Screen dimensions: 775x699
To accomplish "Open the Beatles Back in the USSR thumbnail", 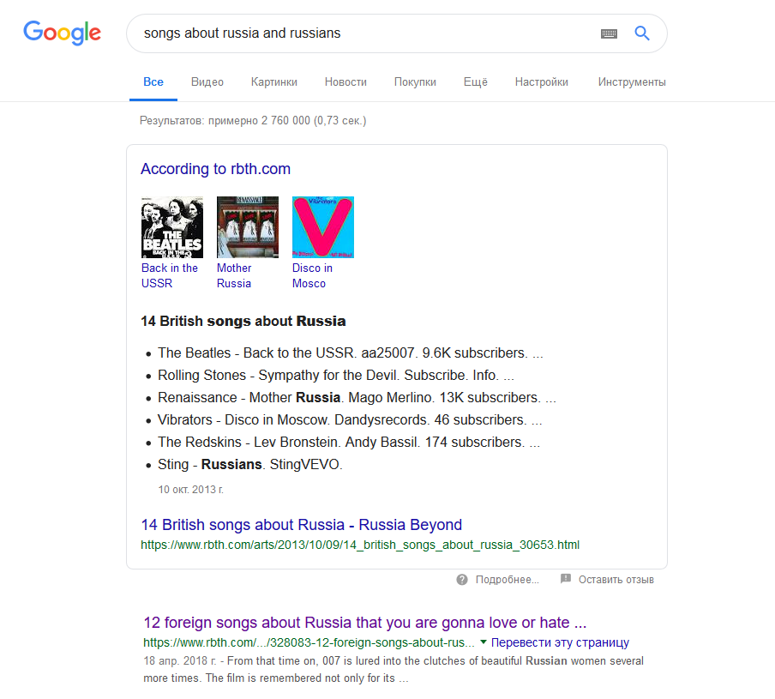I will click(x=172, y=227).
